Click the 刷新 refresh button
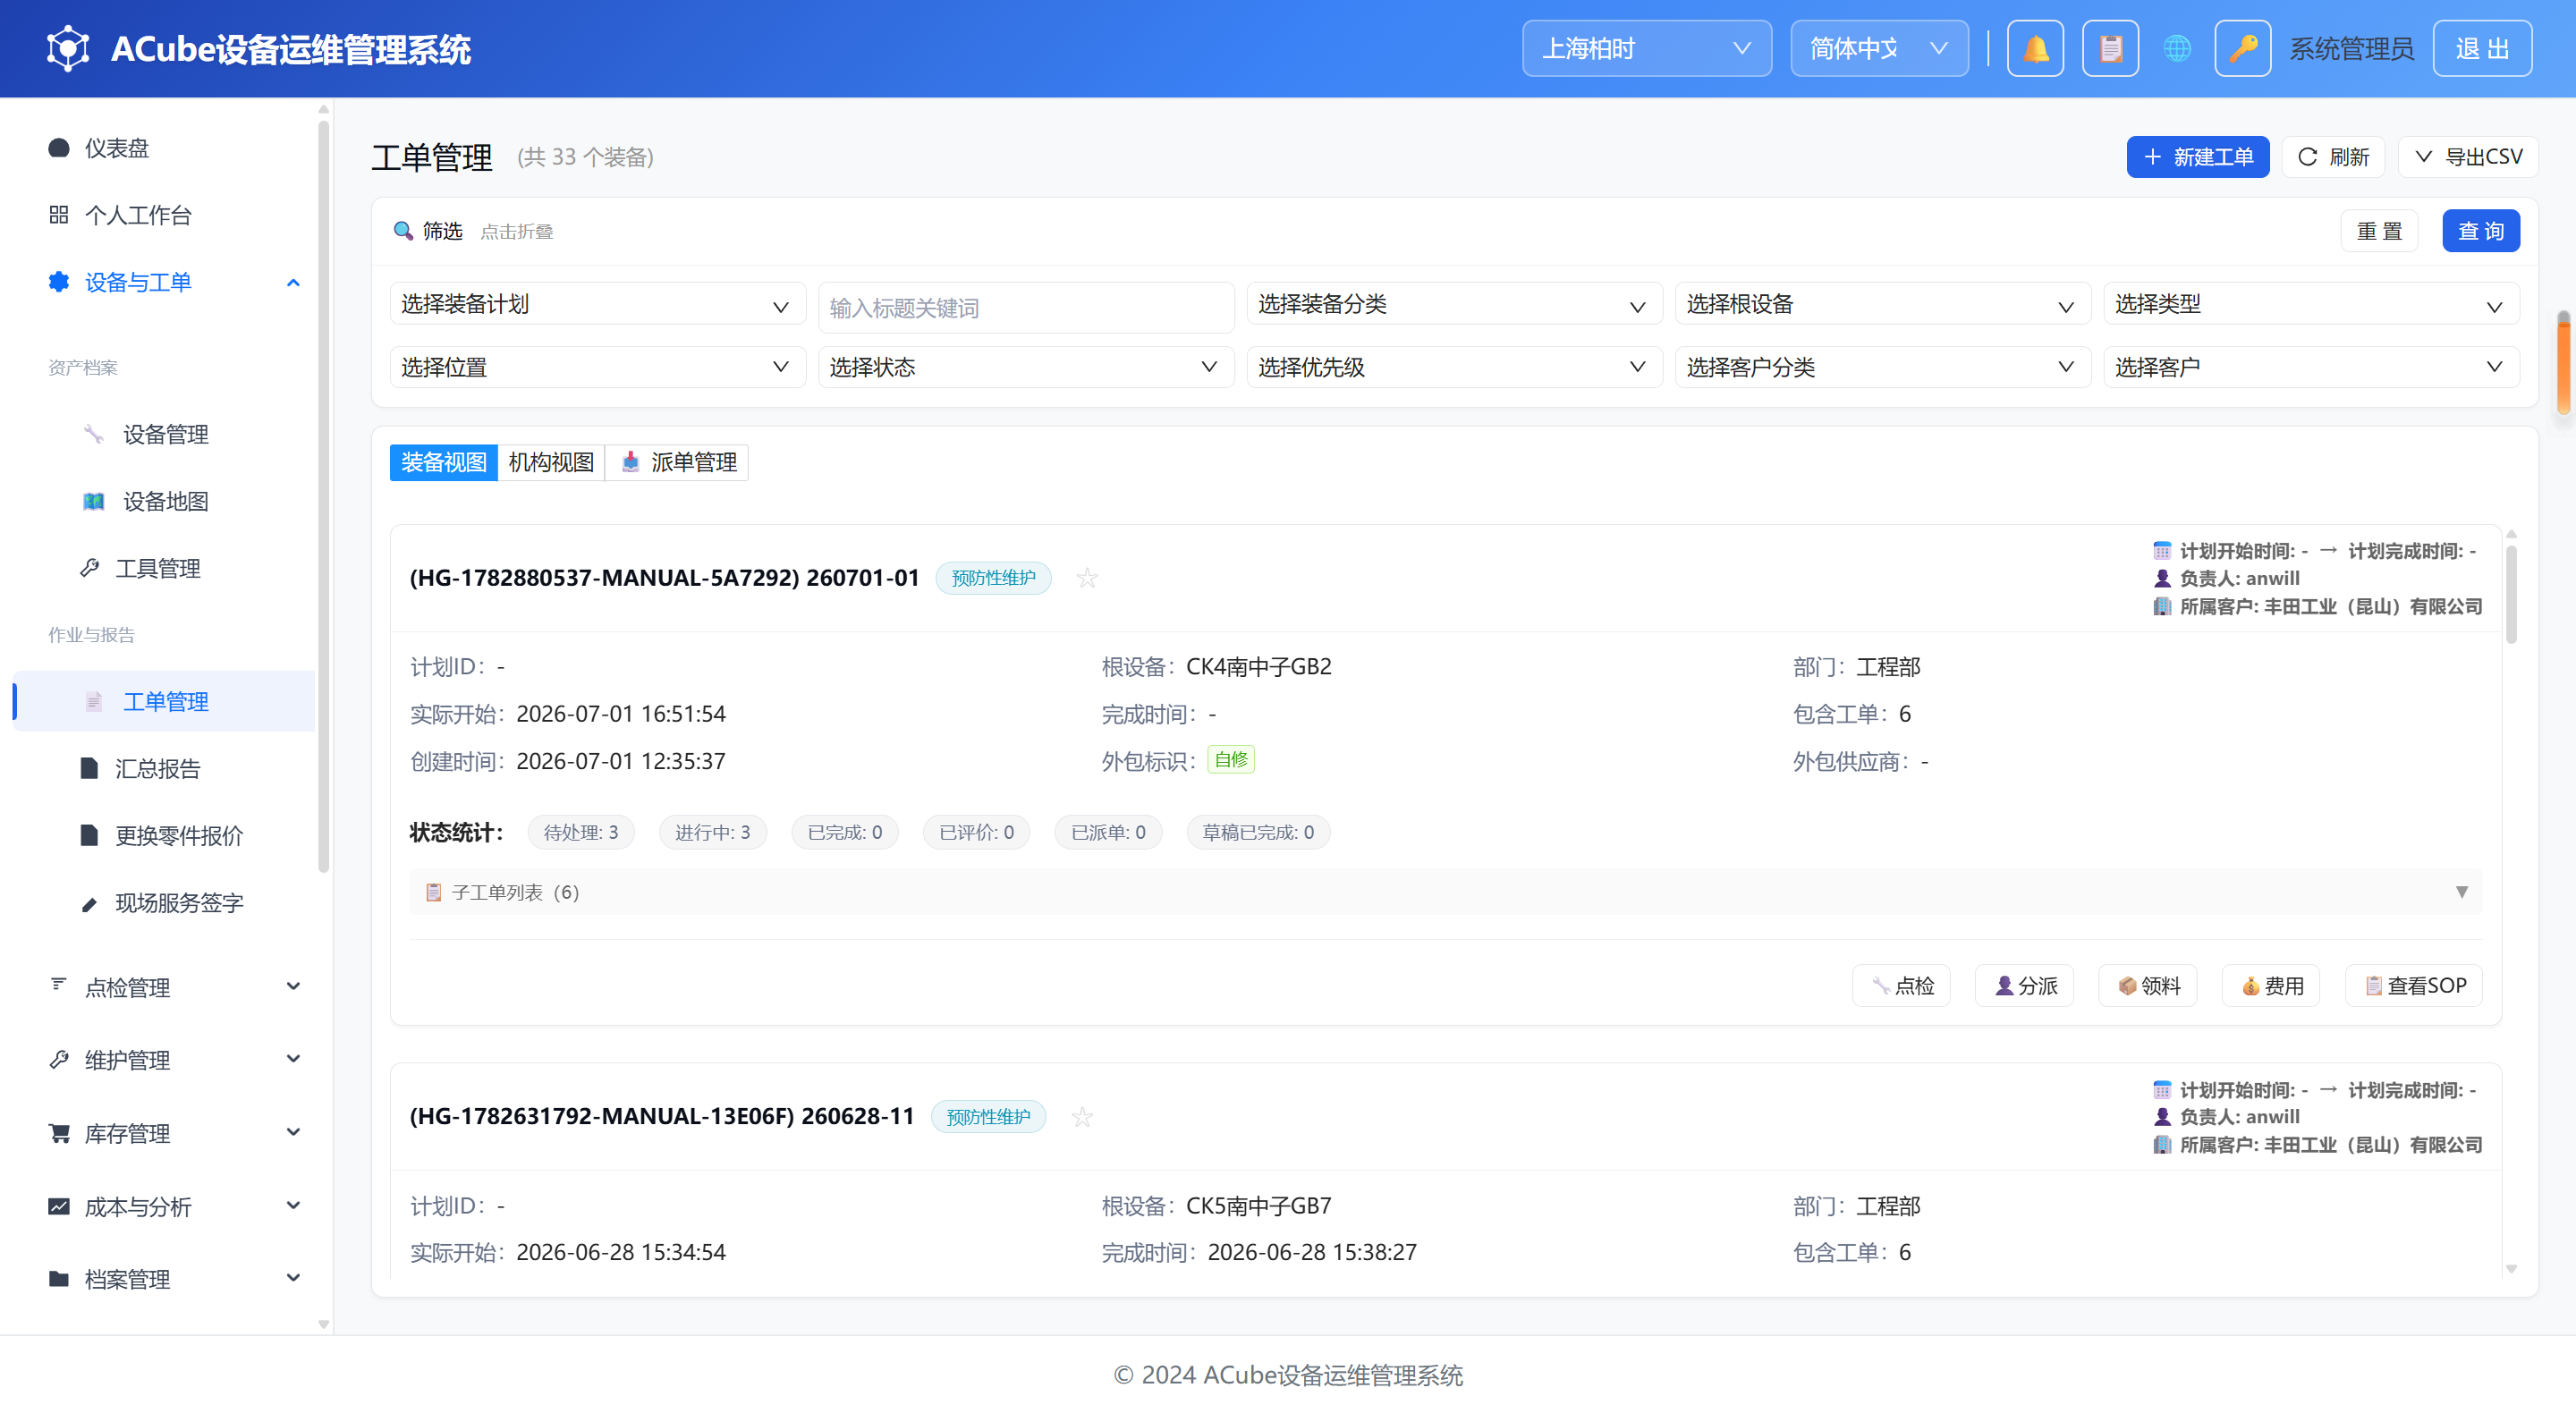Image resolution: width=2576 pixels, height=1413 pixels. click(x=2333, y=157)
